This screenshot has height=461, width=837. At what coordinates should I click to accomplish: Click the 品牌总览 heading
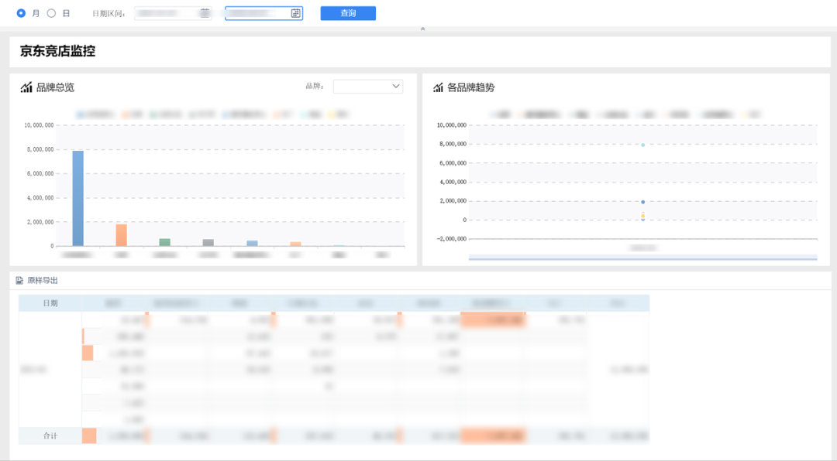point(55,87)
